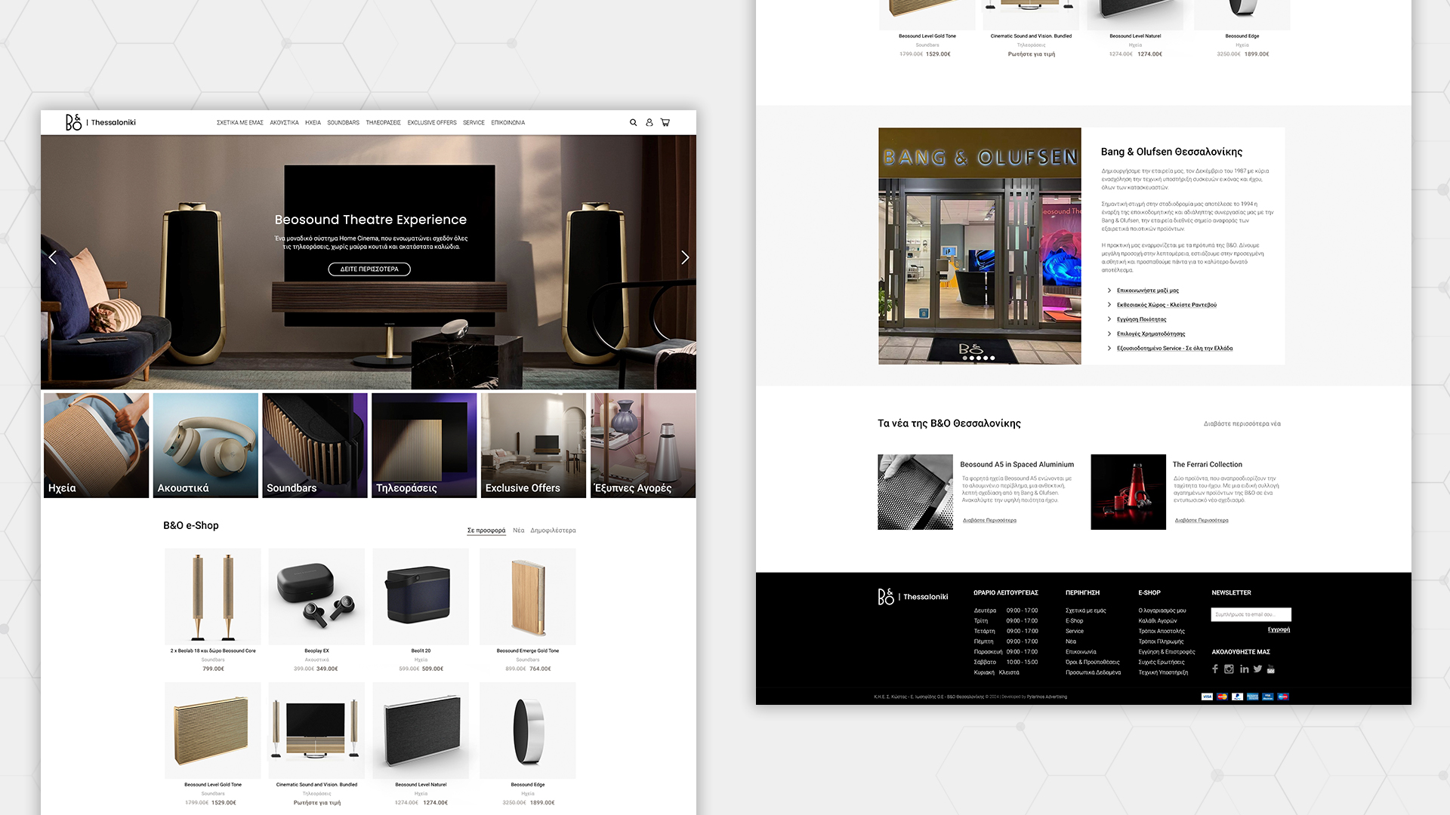This screenshot has width=1450, height=815.
Task: Open ΗΧΕΙΑ menu item
Action: [x=313, y=122]
